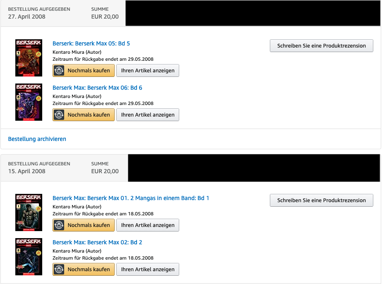Open the 'Berserk: Berserk Max 05: Bd 5' title link
This screenshot has width=382, height=284.
91,43
